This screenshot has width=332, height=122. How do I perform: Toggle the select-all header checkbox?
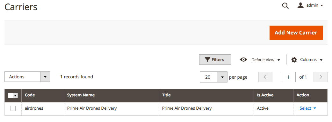click(x=11, y=95)
